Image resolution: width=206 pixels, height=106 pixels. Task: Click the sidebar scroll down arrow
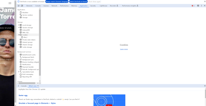point(40,81)
